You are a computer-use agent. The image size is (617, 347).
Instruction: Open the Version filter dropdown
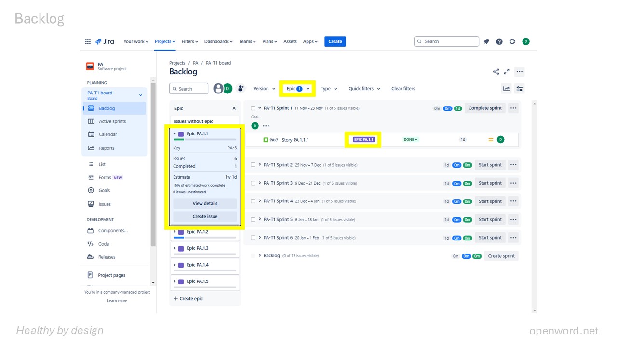pyautogui.click(x=264, y=89)
